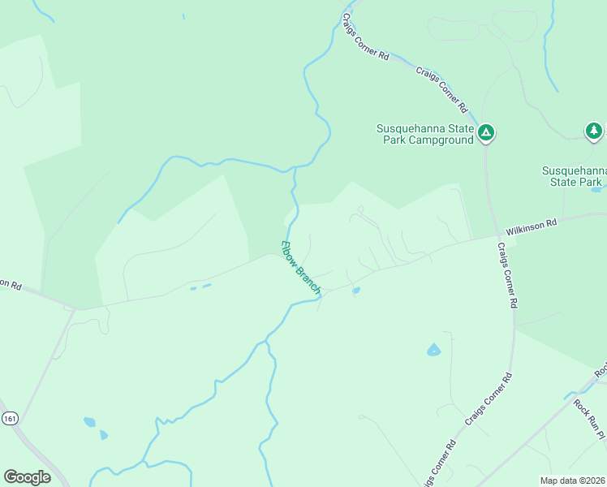This screenshot has width=607, height=487.
Task: Select the Susquehanna State Park text label
Action: point(575,176)
